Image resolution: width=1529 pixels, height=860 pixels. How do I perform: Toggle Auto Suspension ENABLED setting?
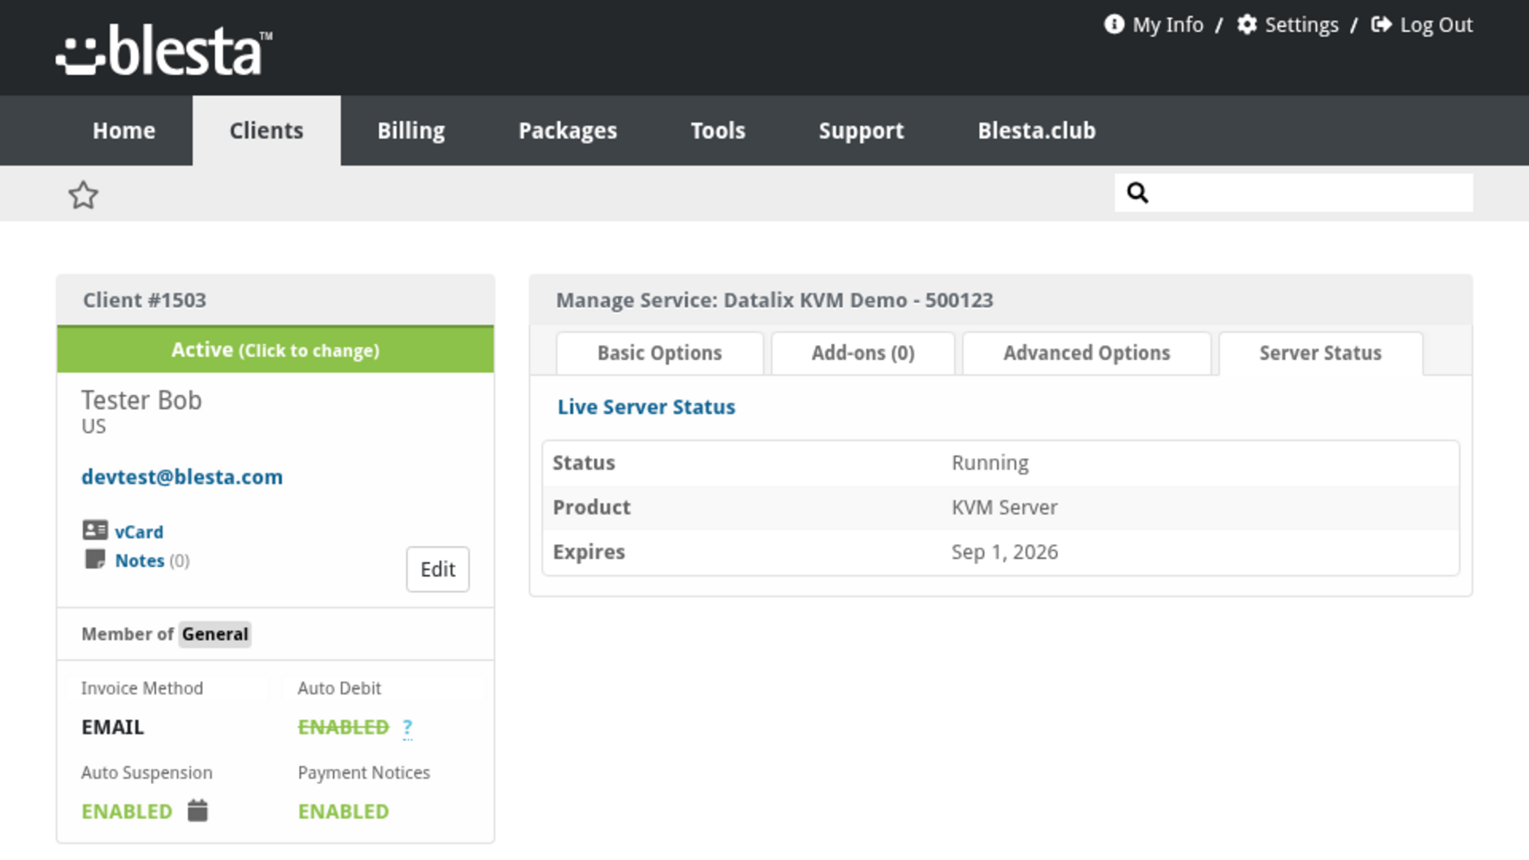coord(127,811)
